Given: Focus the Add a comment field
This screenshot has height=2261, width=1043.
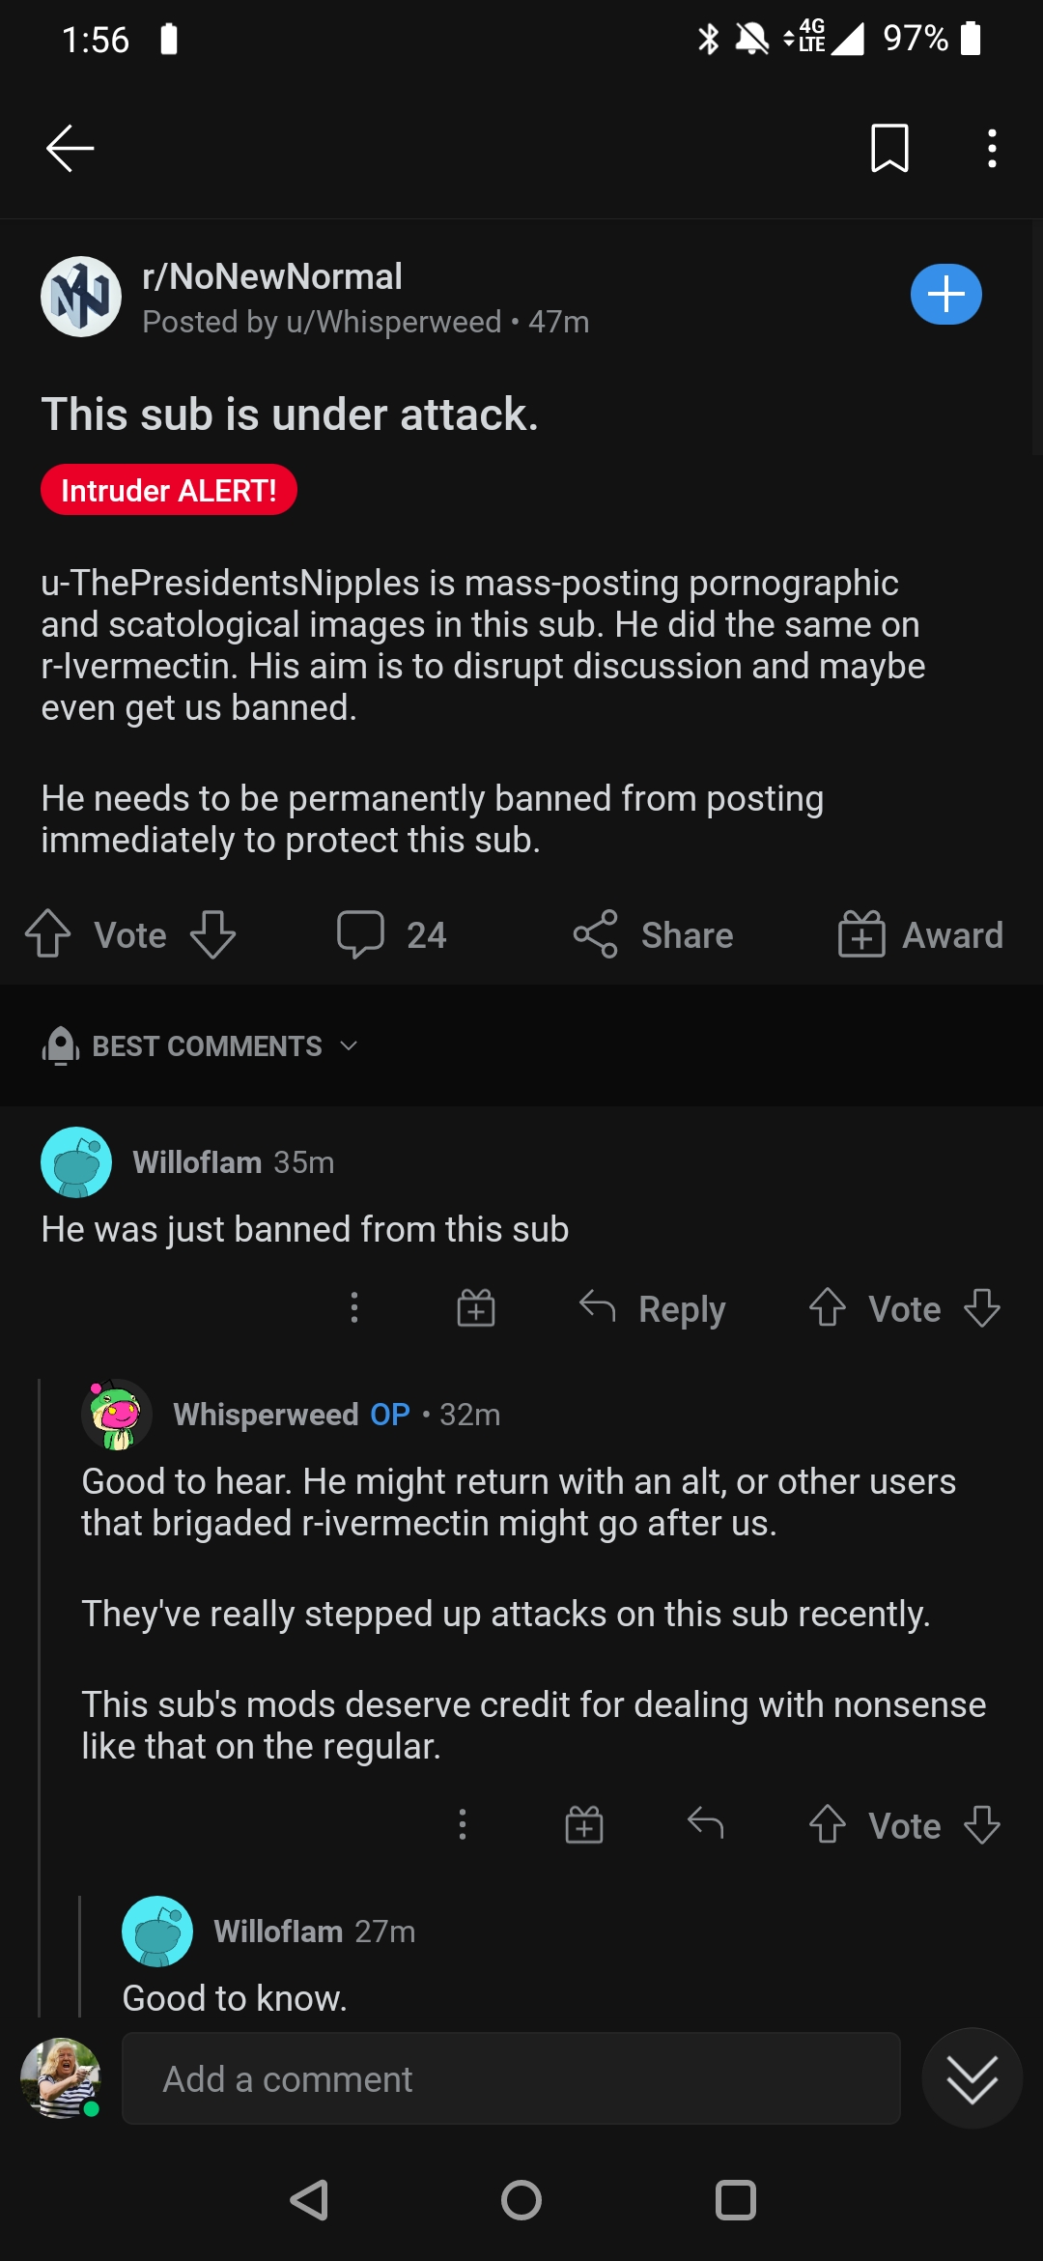Looking at the screenshot, I should pyautogui.click(x=511, y=2078).
